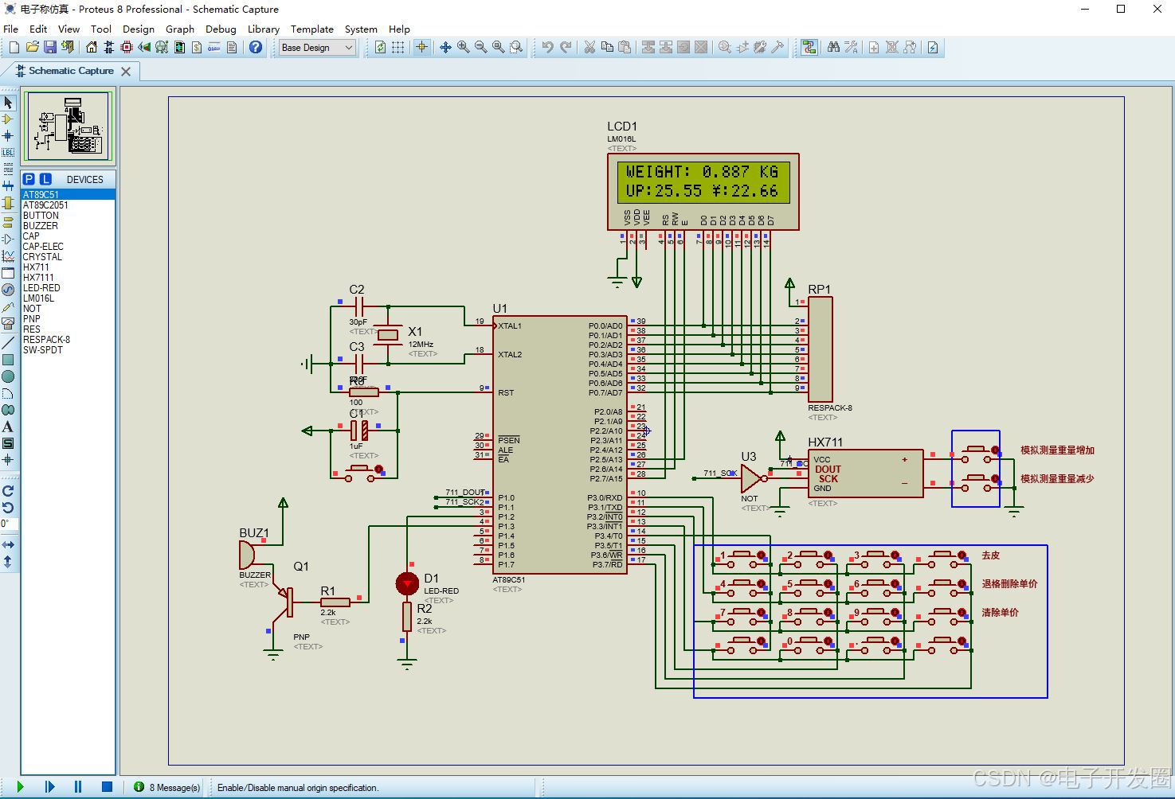This screenshot has height=799, width=1175.
Task: Click the schematic overview thumbnail
Action: (69, 127)
